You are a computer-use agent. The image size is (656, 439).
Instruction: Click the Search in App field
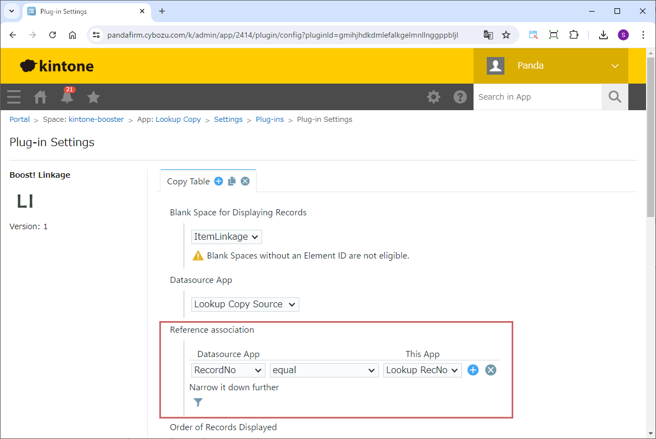point(537,97)
